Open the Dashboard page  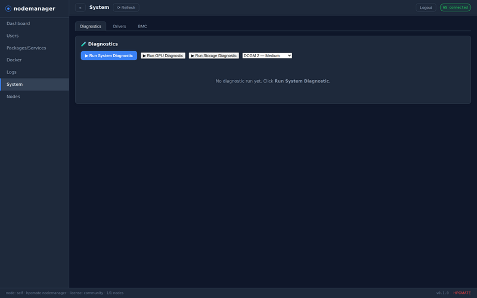pyautogui.click(x=35, y=23)
